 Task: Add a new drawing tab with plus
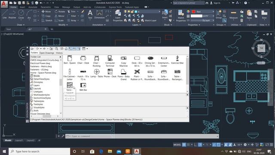pyautogui.click(x=52, y=29)
